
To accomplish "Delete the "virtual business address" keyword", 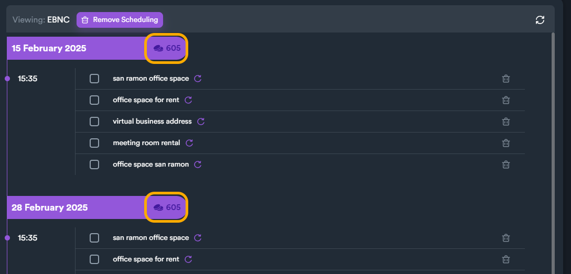I will 506,122.
